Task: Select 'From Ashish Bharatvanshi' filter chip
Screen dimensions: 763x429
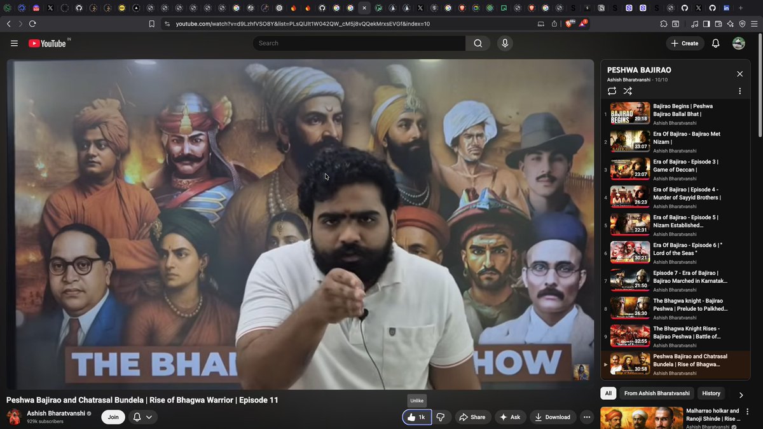Action: [x=657, y=393]
